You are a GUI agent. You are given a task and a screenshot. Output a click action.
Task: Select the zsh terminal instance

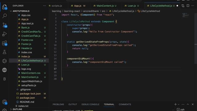coord(181,110)
